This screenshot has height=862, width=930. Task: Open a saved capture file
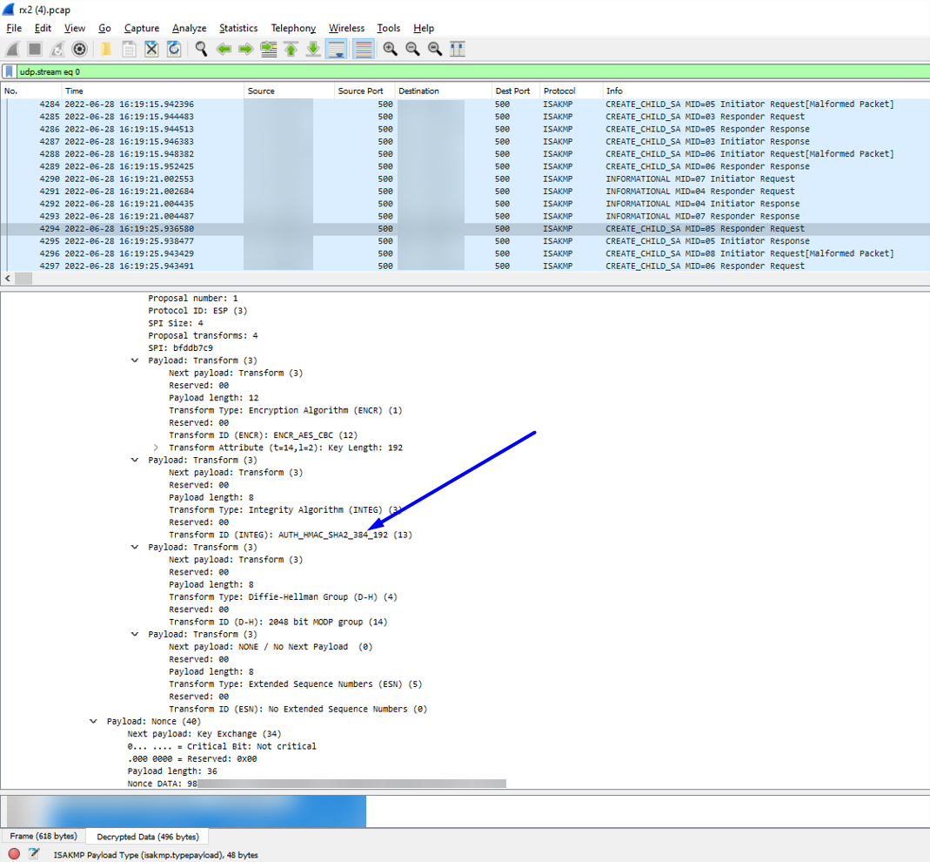point(104,49)
